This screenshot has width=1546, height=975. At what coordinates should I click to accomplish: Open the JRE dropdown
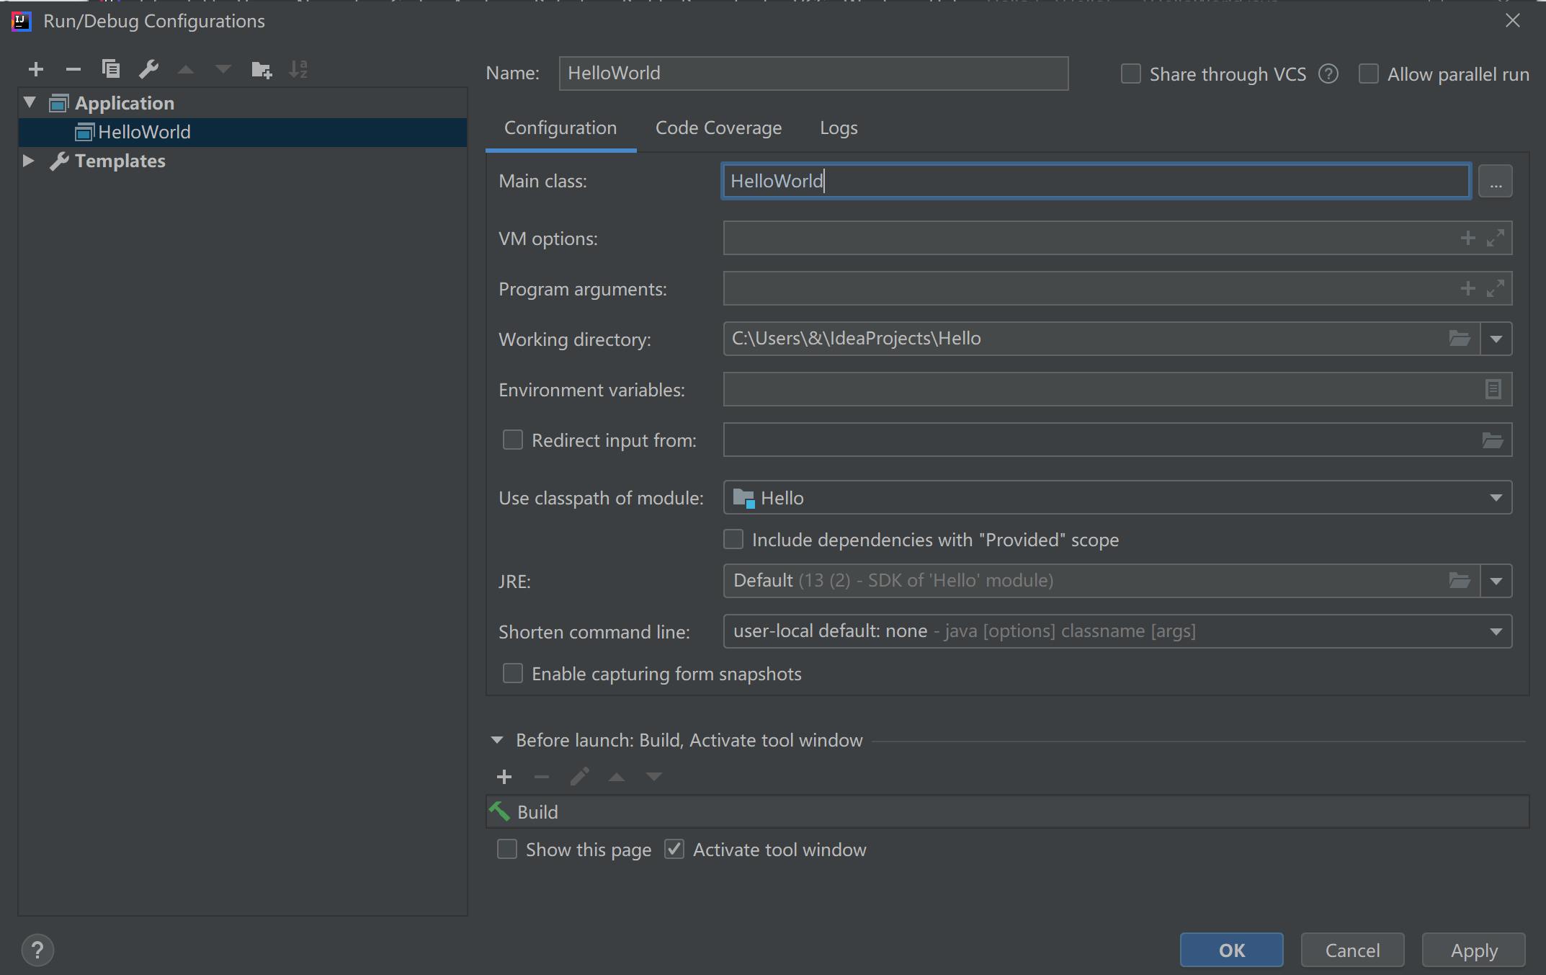click(1497, 581)
